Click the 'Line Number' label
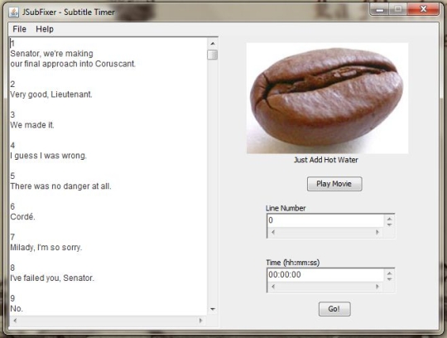This screenshot has width=447, height=338. (286, 208)
